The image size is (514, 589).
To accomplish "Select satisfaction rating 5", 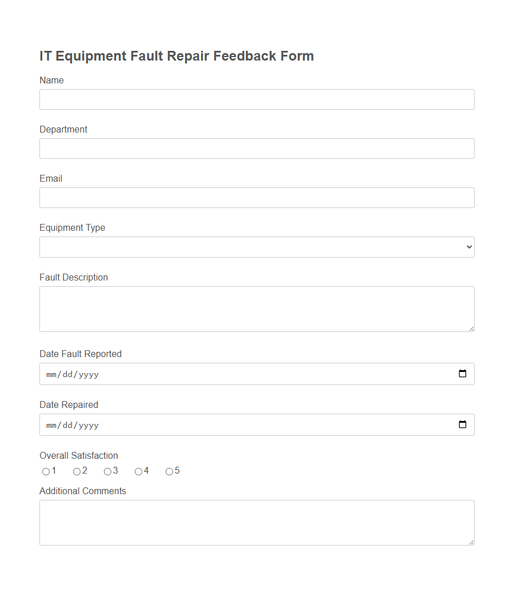I will click(x=170, y=471).
